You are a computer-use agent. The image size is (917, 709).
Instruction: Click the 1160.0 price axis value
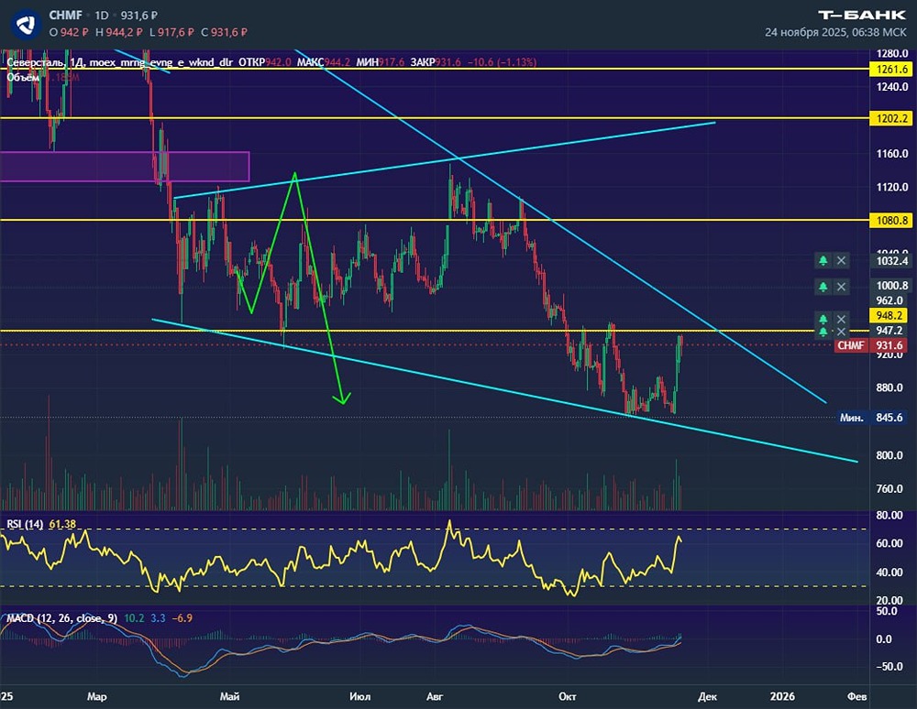click(892, 154)
